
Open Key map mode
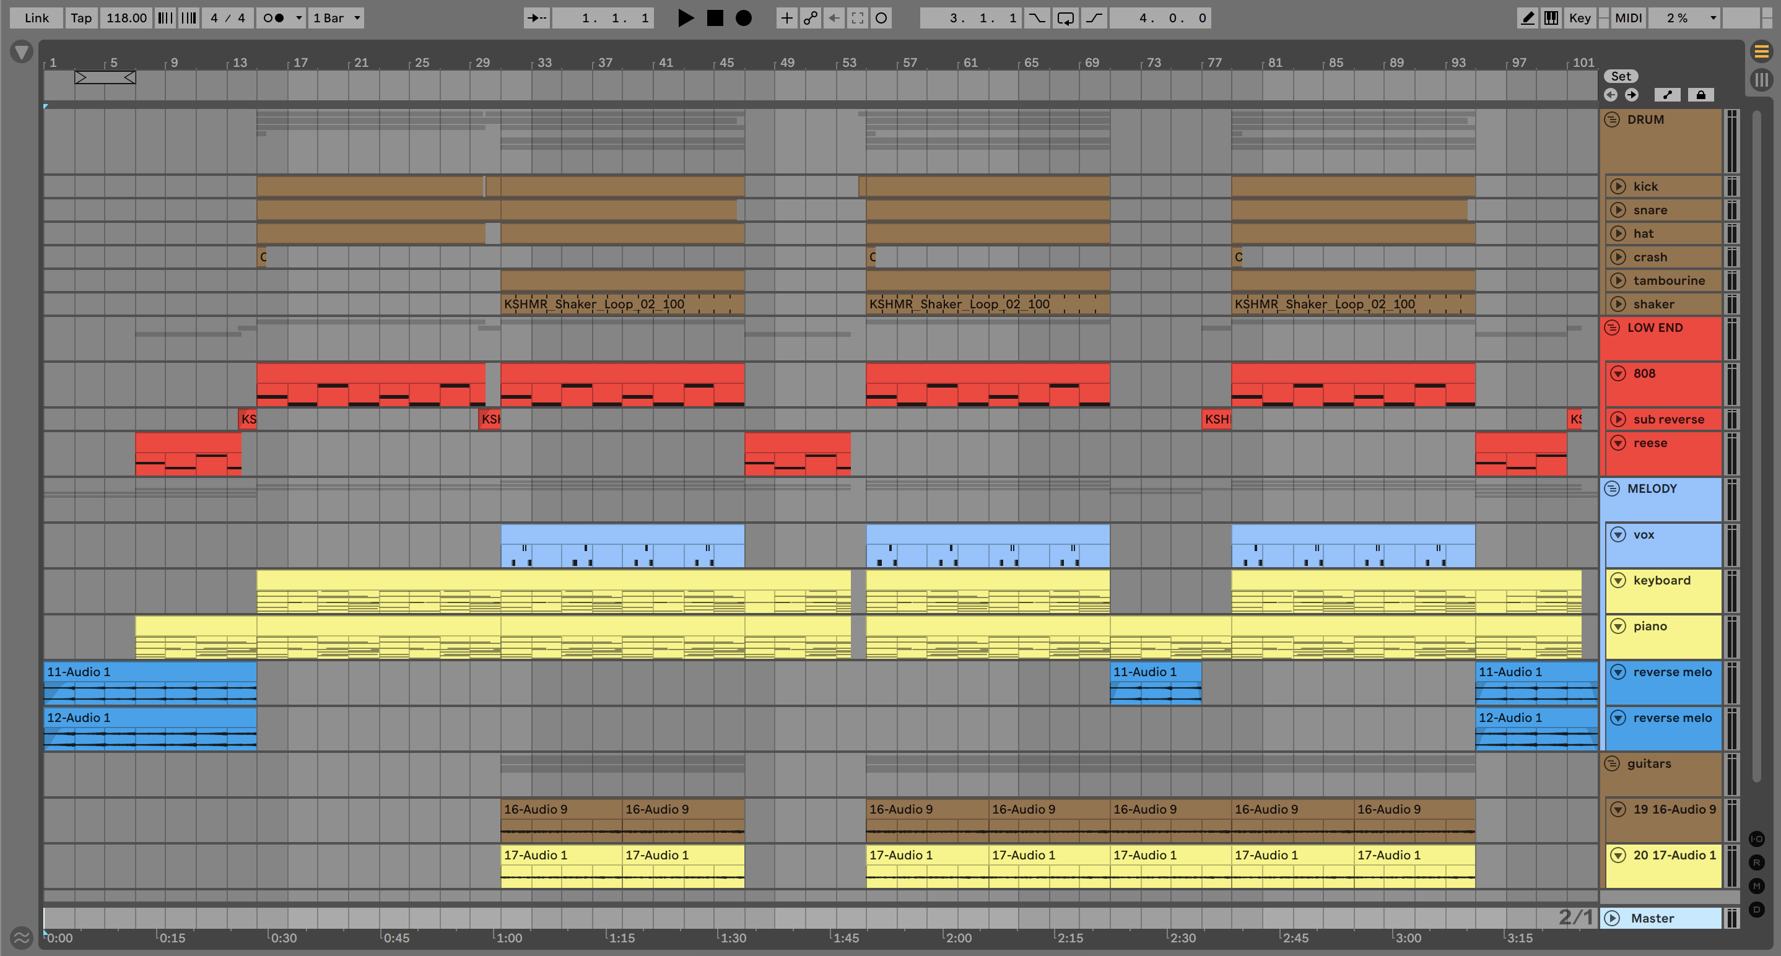[1579, 18]
